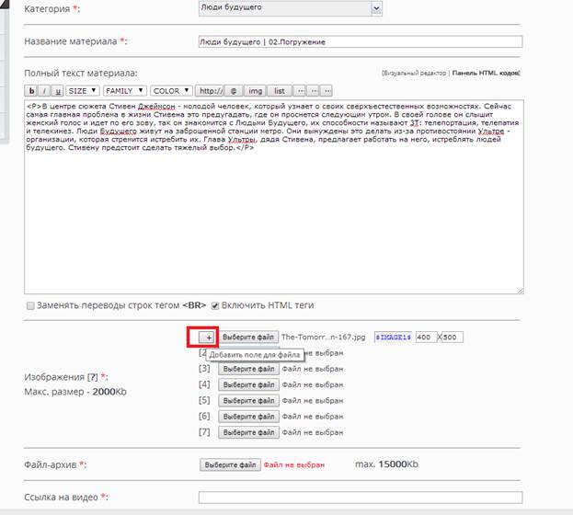Enable Заменять переводы строк тегом BR checkbox
Viewport: 573px width, 515px height.
[x=30, y=305]
